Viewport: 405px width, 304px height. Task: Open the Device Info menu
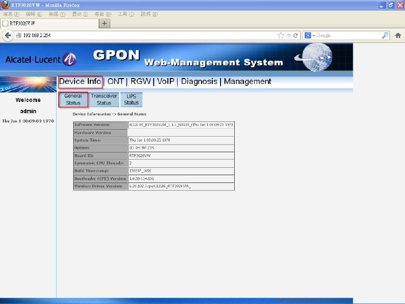pyautogui.click(x=80, y=81)
